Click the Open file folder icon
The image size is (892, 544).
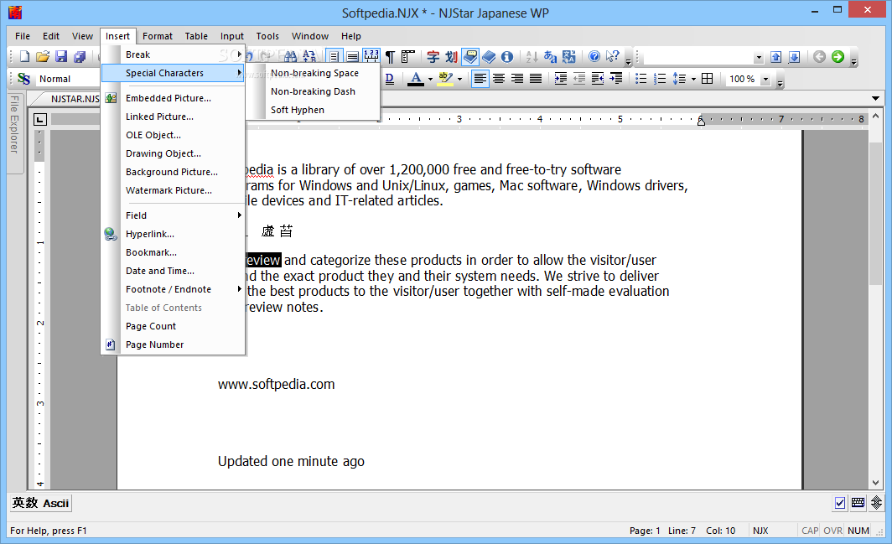43,56
